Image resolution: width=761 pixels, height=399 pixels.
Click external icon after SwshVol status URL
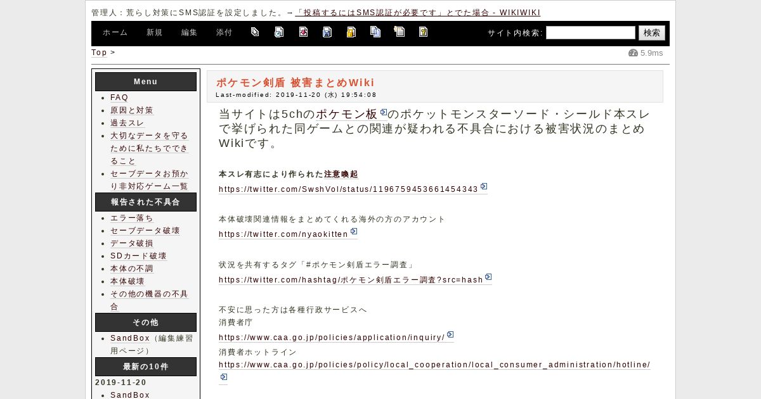pos(484,186)
